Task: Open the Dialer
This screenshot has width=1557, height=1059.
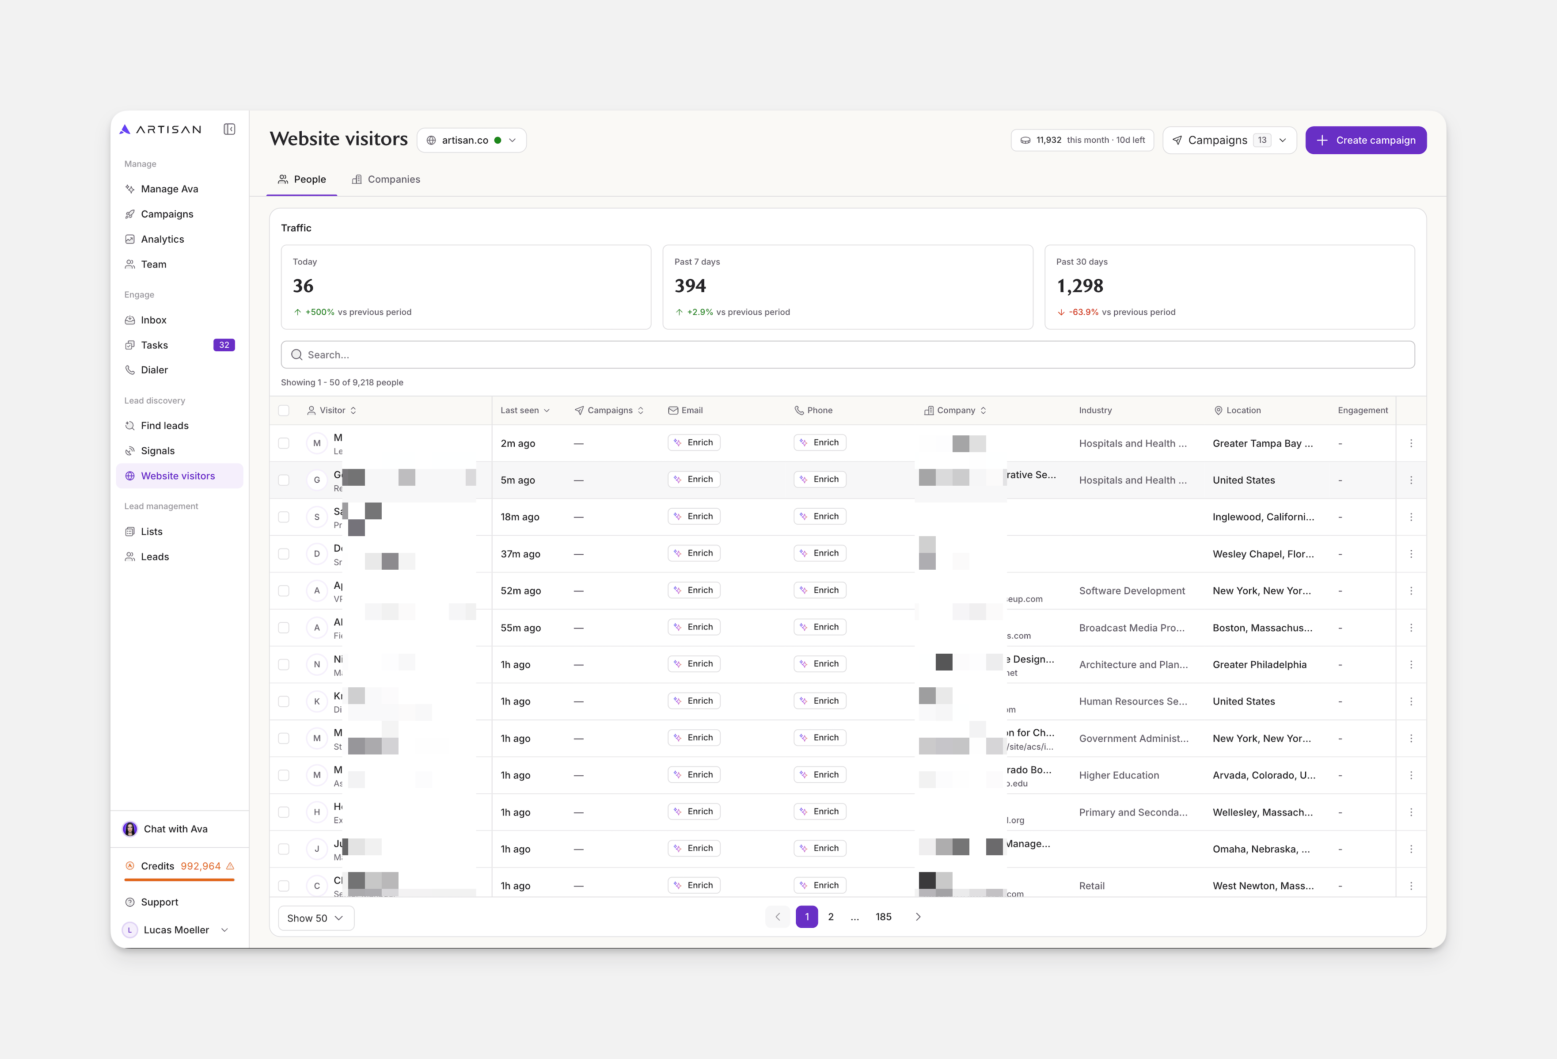Action: [179, 370]
